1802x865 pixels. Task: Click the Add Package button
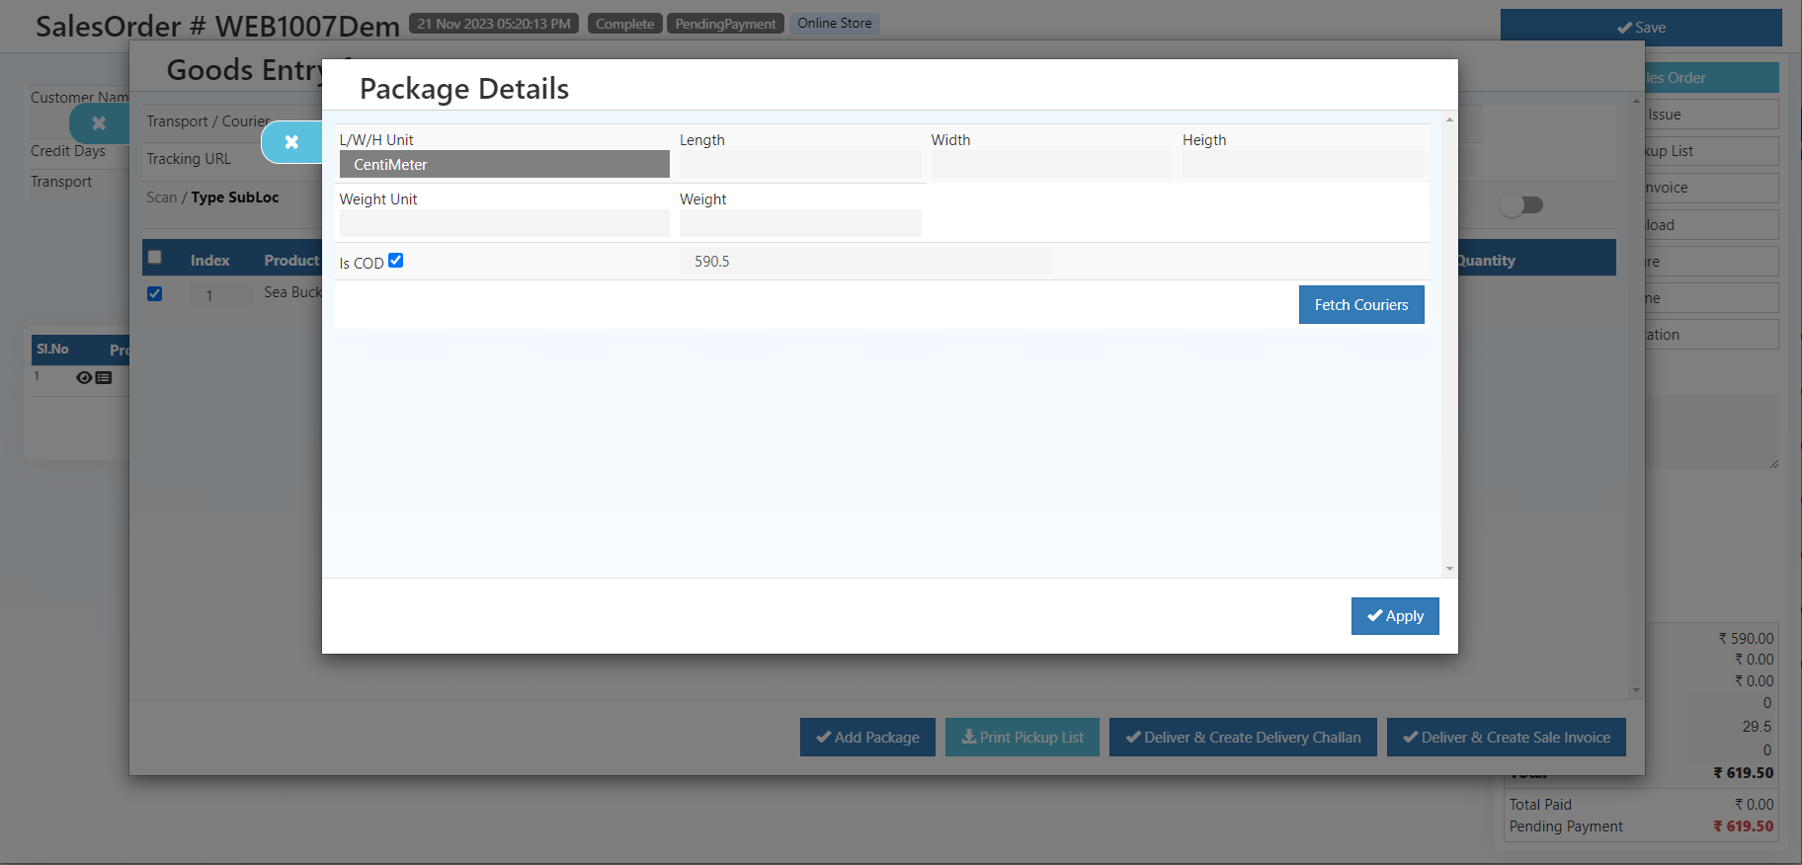point(867,737)
